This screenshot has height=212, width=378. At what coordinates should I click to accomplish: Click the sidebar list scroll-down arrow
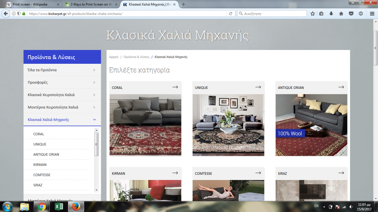[96, 190]
